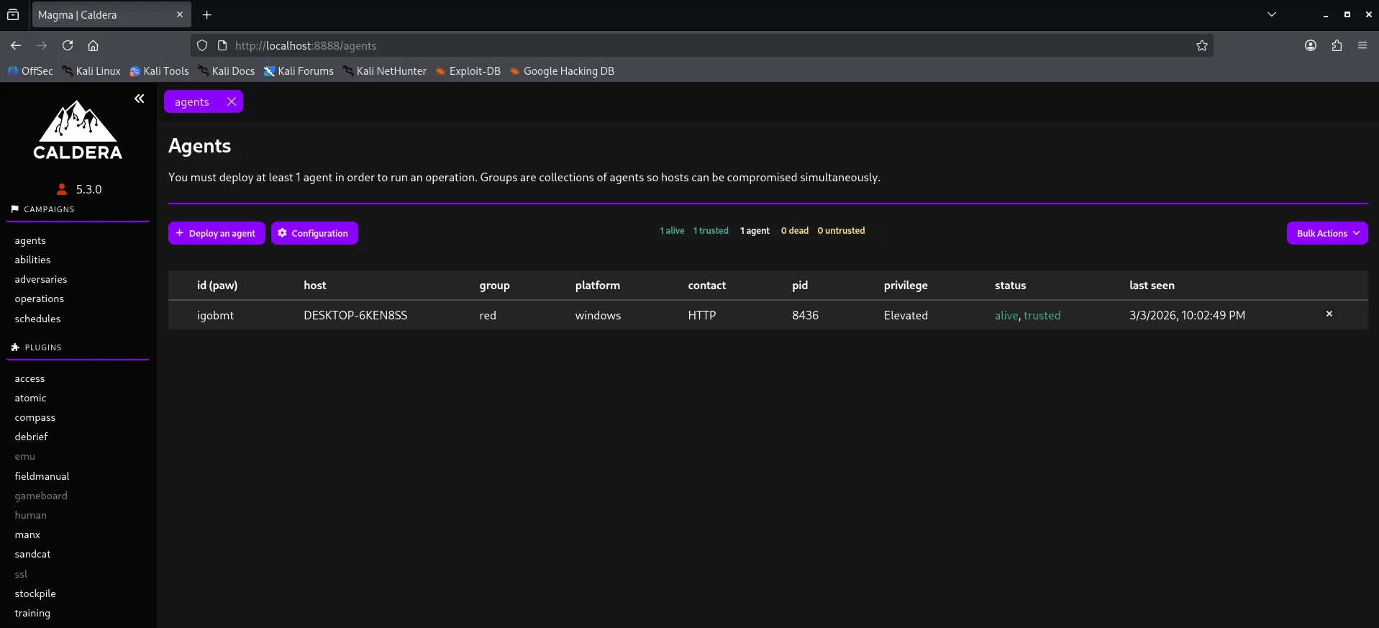This screenshot has height=628, width=1379.
Task: Click the localhost URL address bar
Action: pos(647,45)
